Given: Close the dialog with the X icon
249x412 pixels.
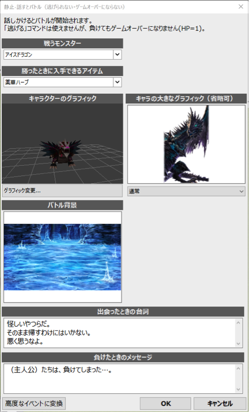Looking at the screenshot, I should pos(240,7).
